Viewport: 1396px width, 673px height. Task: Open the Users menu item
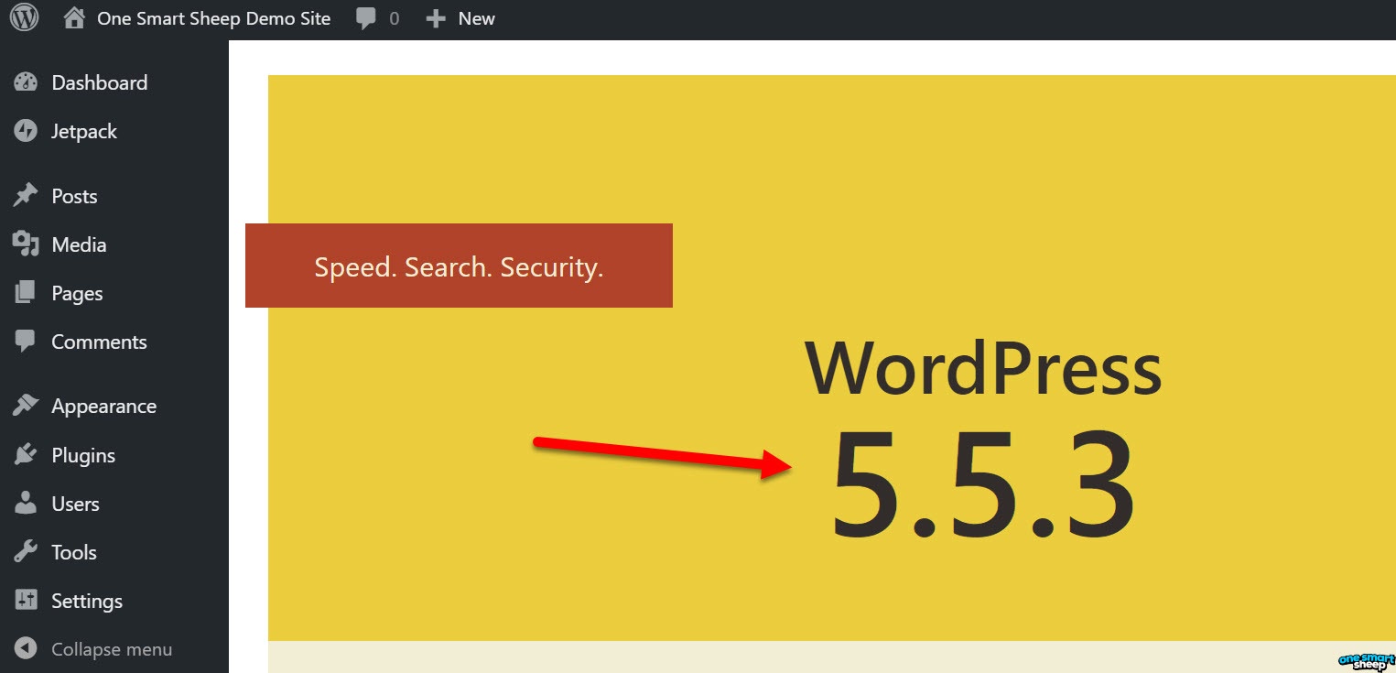(75, 504)
